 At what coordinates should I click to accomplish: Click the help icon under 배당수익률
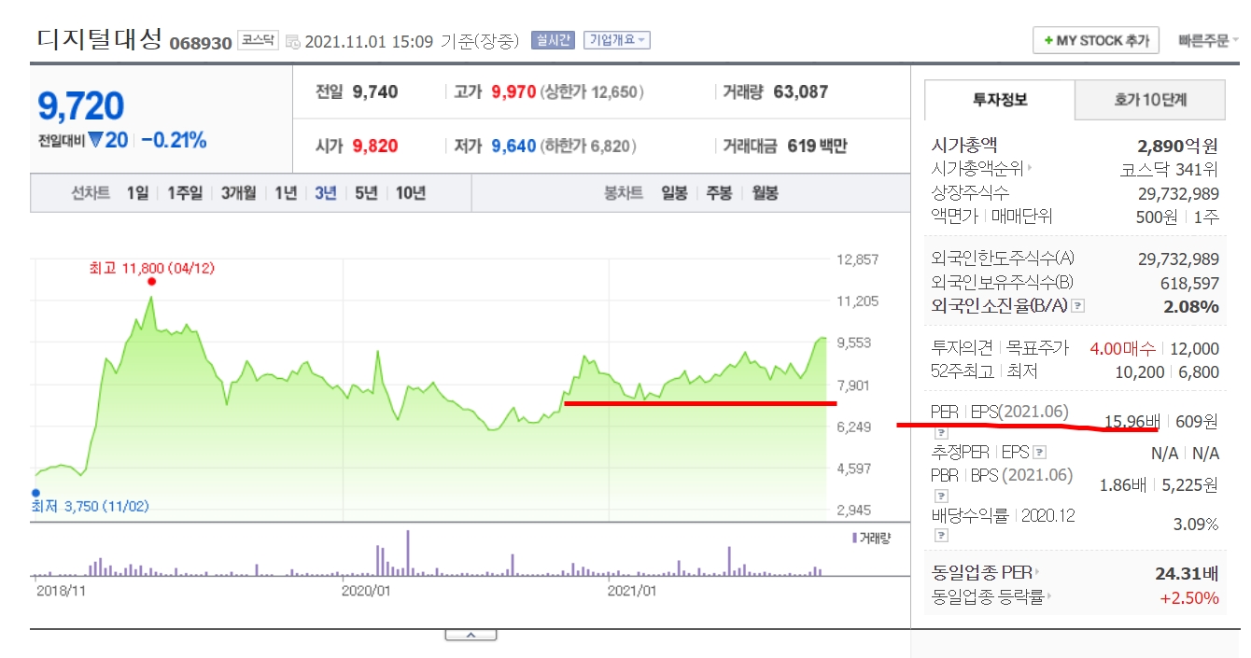click(x=941, y=536)
